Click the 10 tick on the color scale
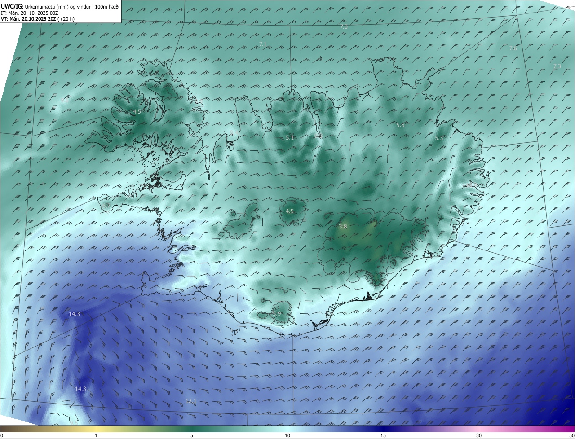575x439 pixels. coord(287,435)
